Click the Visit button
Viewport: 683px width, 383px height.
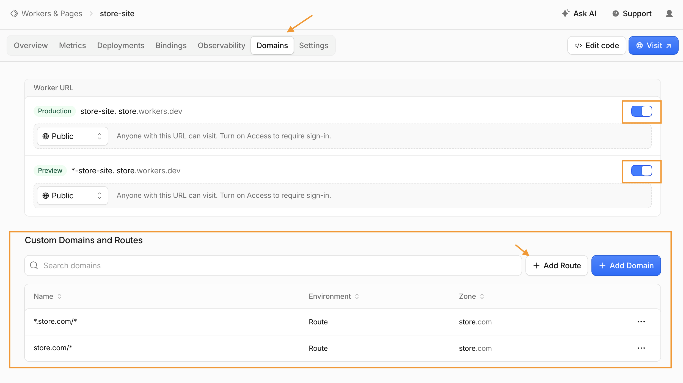coord(653,45)
